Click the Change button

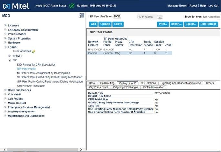105,24
